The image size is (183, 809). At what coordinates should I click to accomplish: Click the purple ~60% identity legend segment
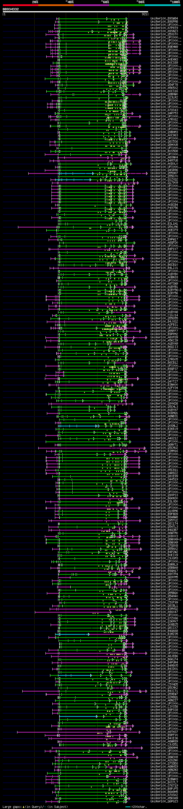point(92,5)
